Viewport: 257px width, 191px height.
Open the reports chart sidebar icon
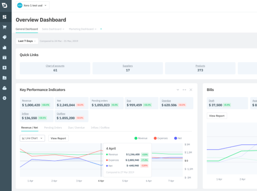(4, 78)
